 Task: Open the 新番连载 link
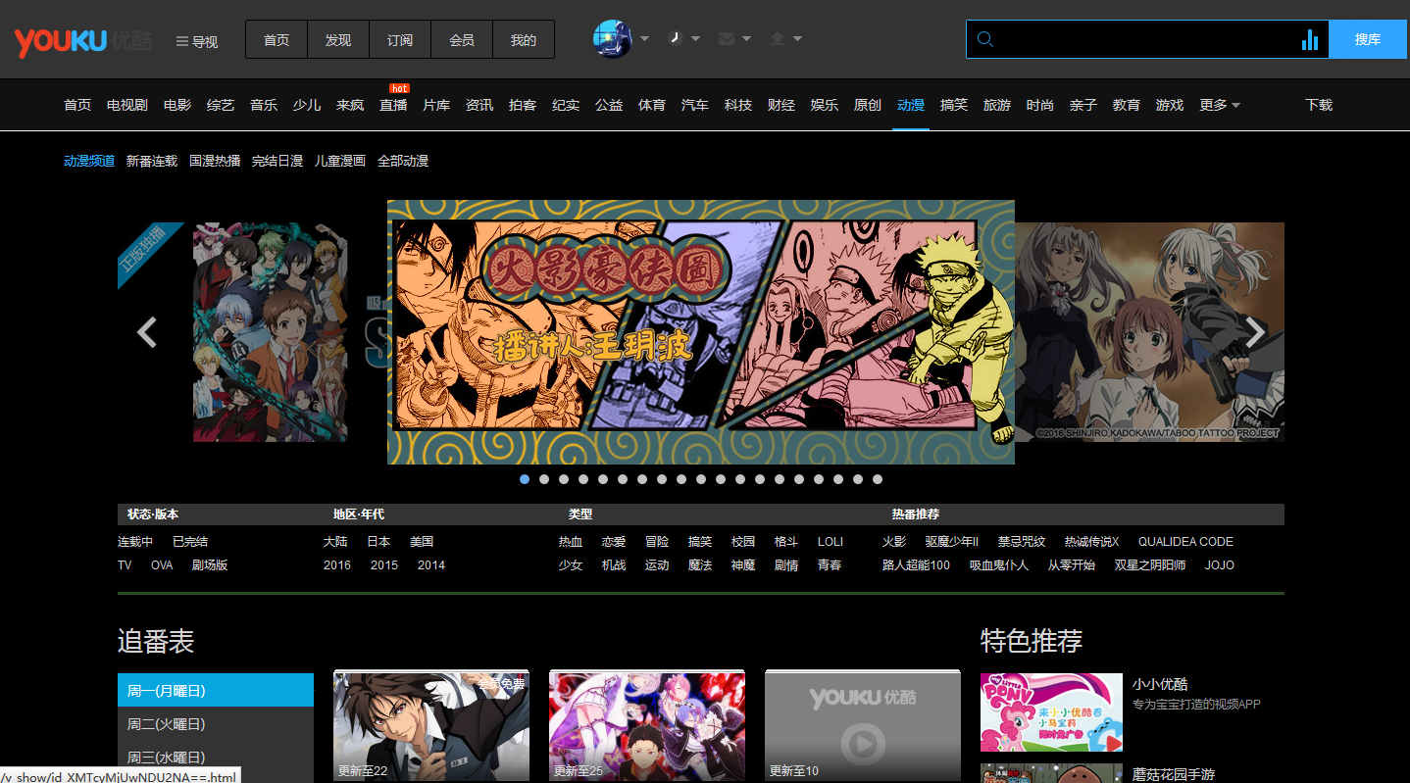[x=152, y=160]
